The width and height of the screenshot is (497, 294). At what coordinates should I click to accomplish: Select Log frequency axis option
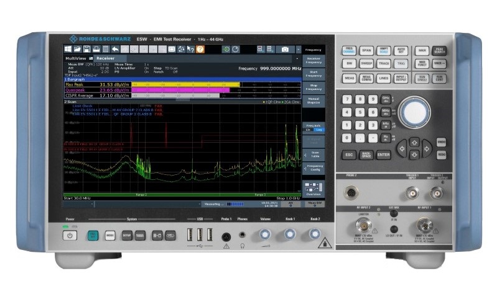click(318, 130)
